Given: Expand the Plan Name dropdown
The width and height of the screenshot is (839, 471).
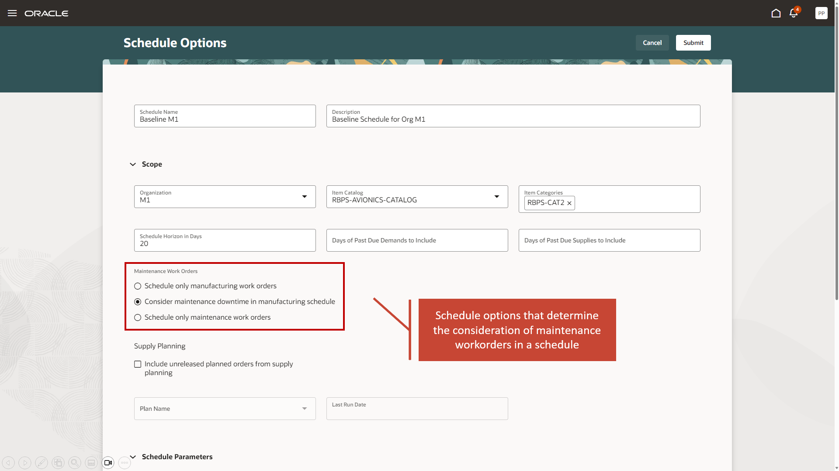Looking at the screenshot, I should (305, 409).
